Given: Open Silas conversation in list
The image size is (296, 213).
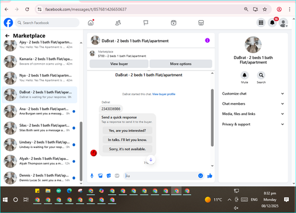Looking at the screenshot, I should 40,128.
